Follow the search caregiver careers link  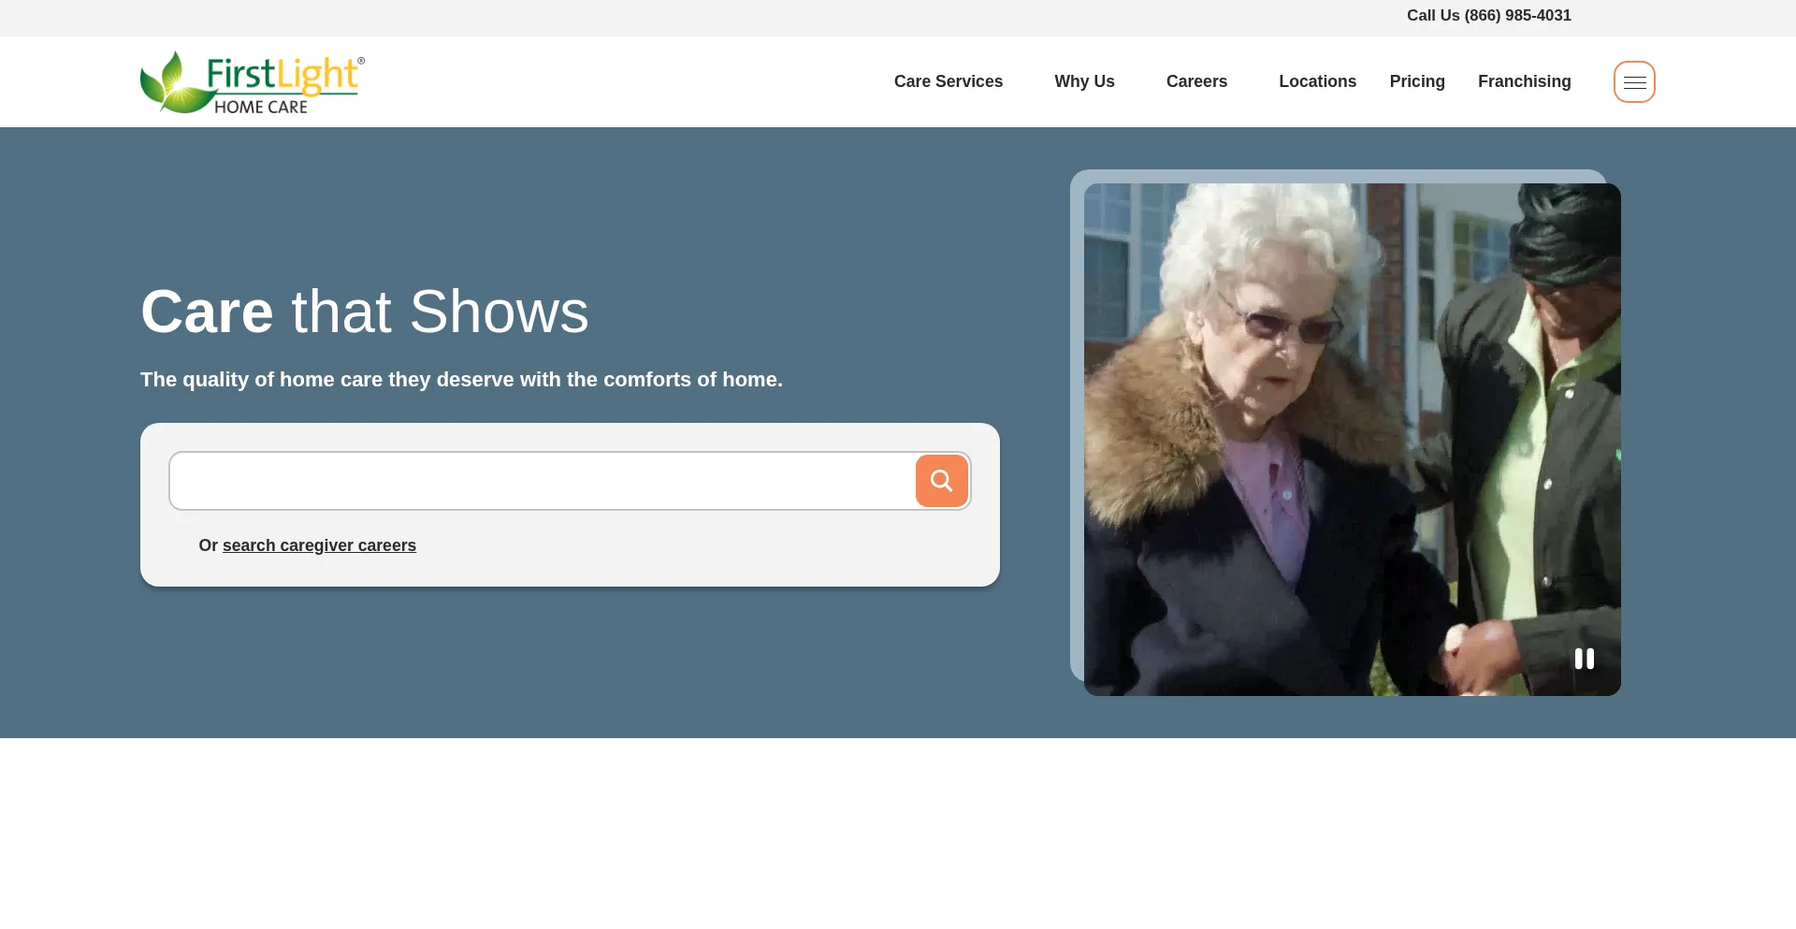click(319, 545)
